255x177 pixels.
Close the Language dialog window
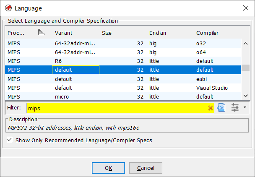click(245, 8)
